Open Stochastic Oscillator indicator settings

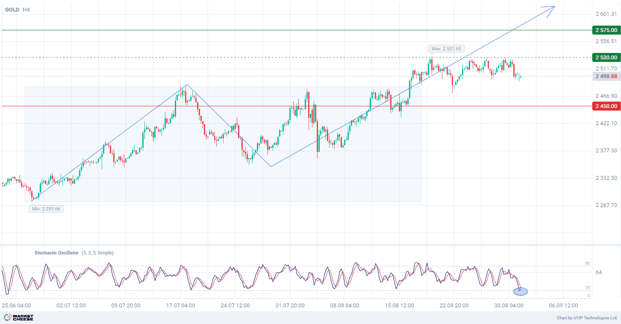click(56, 253)
